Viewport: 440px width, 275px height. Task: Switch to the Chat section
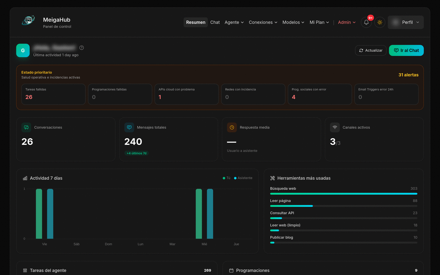[215, 22]
